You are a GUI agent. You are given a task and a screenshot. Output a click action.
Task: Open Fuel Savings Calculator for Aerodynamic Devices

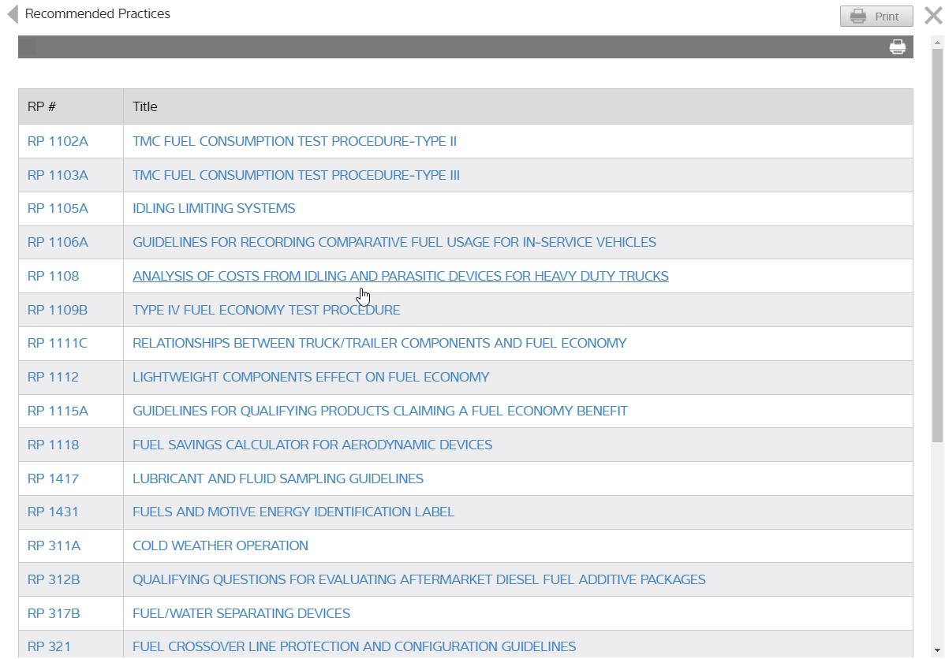coord(312,445)
